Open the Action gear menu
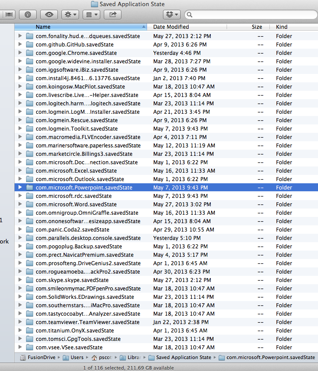Screen dimensions: 318x371 click(70, 15)
